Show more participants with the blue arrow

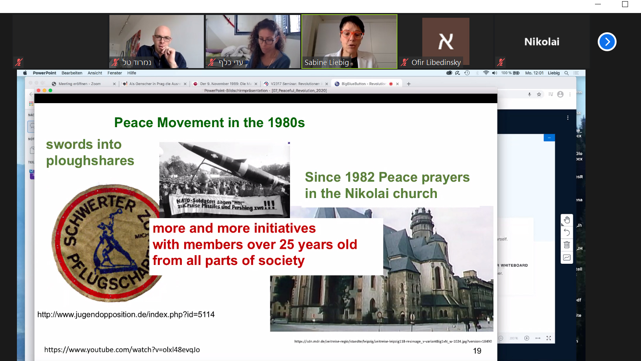tap(606, 41)
